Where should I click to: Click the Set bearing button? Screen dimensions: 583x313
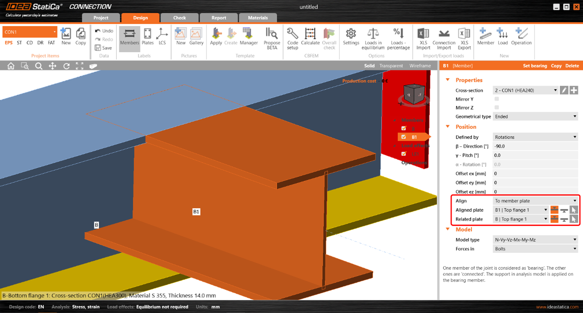click(x=535, y=66)
